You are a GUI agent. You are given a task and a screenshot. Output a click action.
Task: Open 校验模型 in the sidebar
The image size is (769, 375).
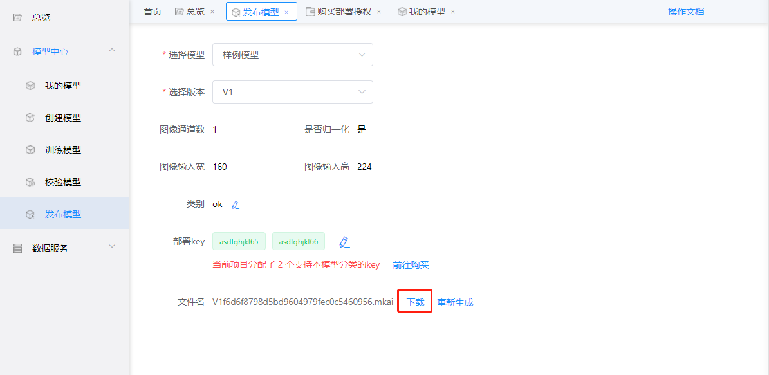coord(64,182)
